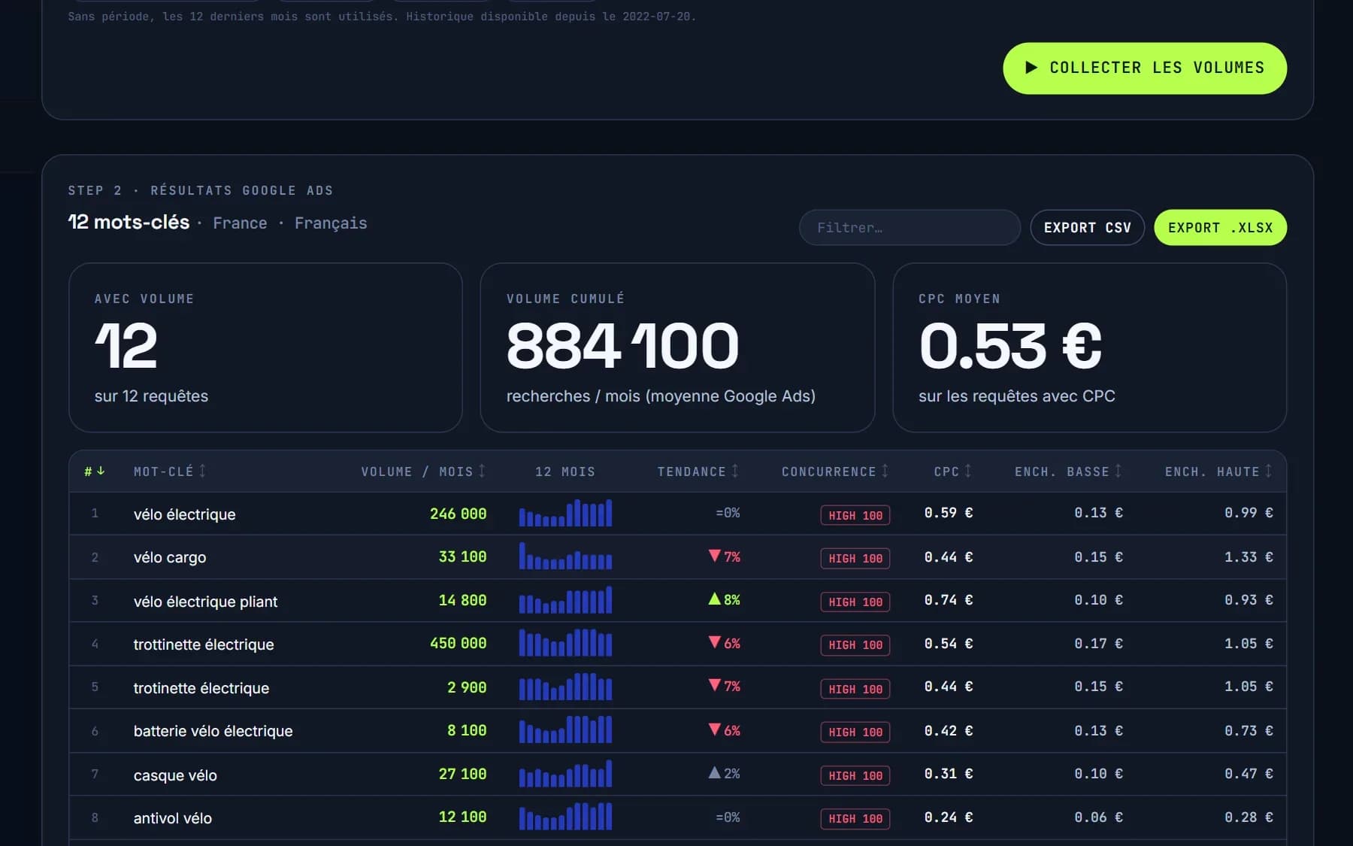Export results as .XLSX
Viewport: 1353px width, 846px height.
click(1220, 227)
